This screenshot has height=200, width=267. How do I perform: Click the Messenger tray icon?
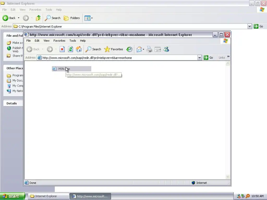coord(238,196)
